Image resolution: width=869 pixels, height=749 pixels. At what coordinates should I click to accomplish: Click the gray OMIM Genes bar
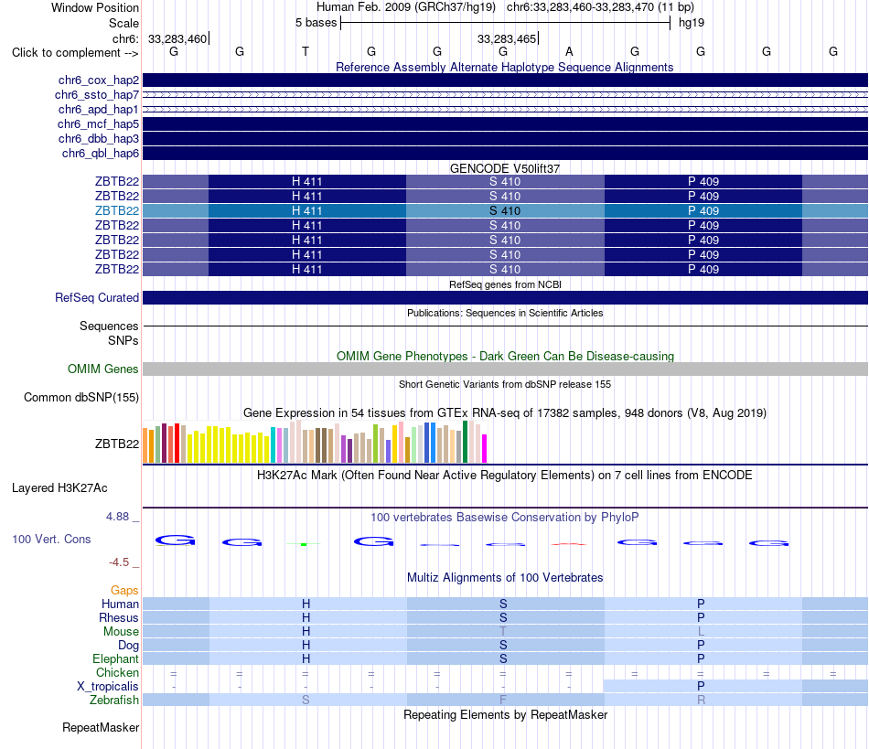[x=505, y=369]
